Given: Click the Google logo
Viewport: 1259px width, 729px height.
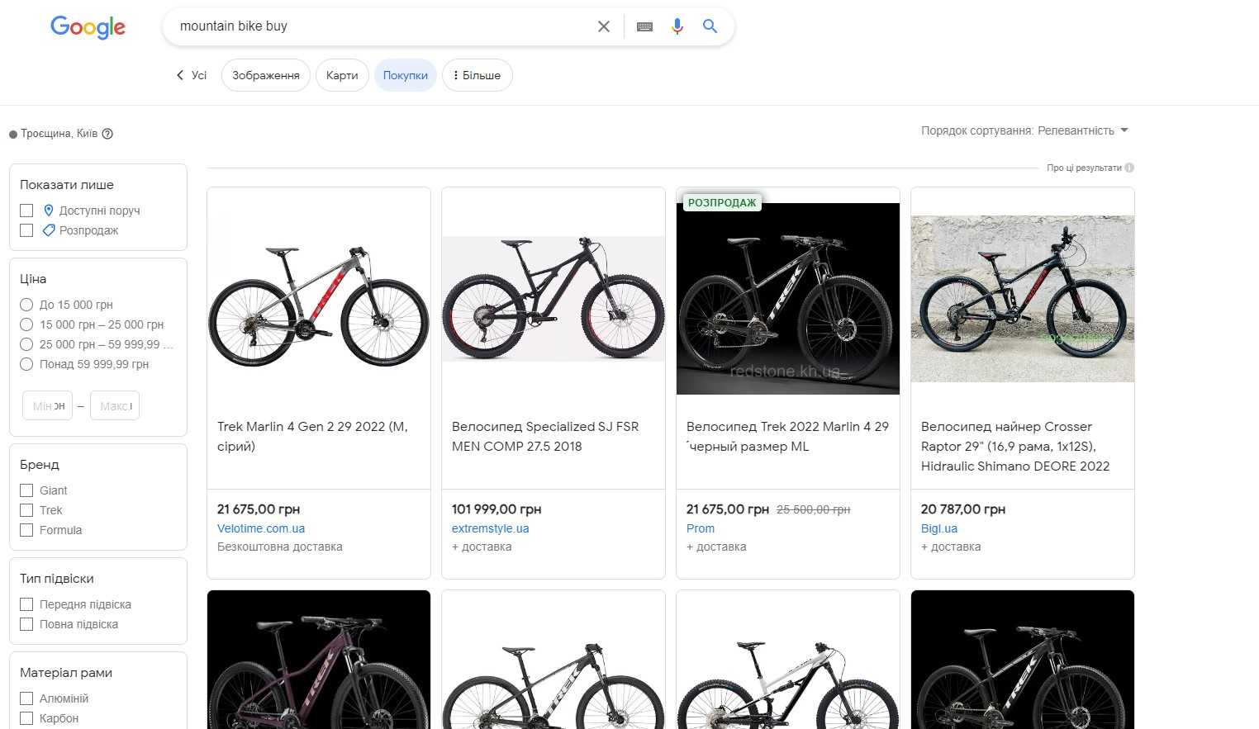Looking at the screenshot, I should 88,27.
